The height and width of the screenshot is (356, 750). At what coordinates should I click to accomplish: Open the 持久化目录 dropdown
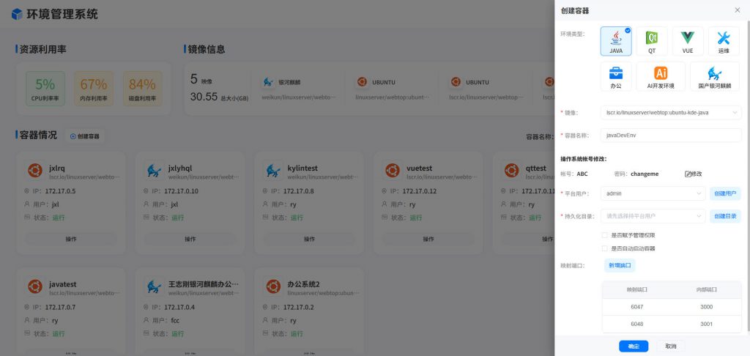click(x=653, y=216)
